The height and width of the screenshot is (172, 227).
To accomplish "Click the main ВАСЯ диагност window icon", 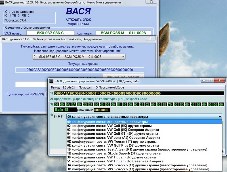I will [x=2, y=3].
